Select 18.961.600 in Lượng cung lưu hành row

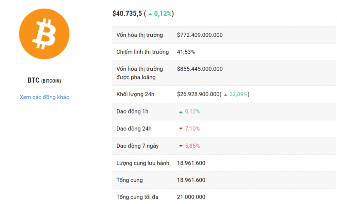click(191, 163)
